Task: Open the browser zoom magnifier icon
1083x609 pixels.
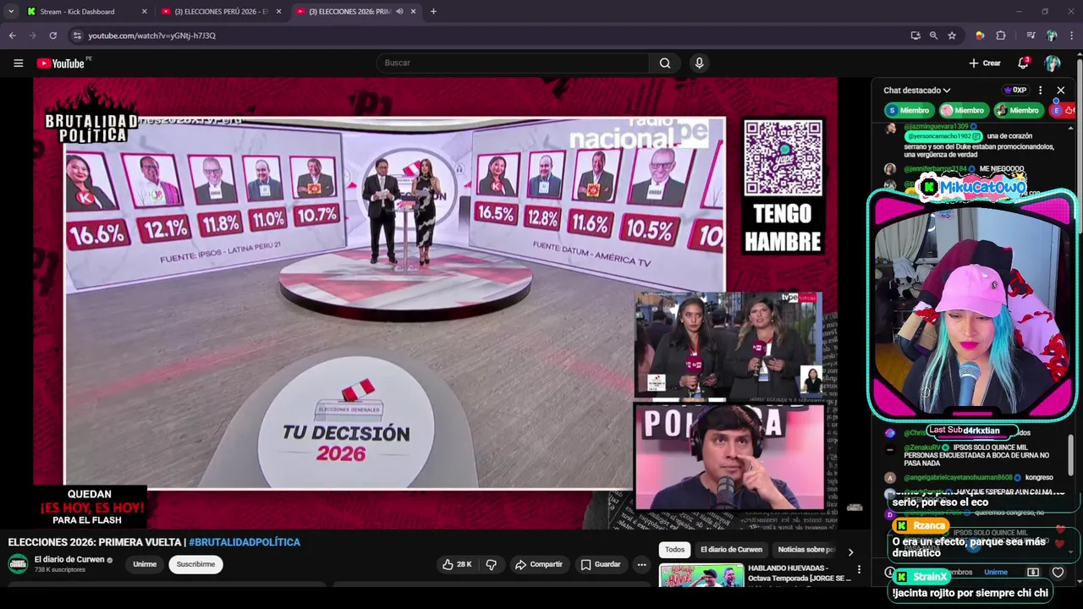Action: tap(933, 36)
